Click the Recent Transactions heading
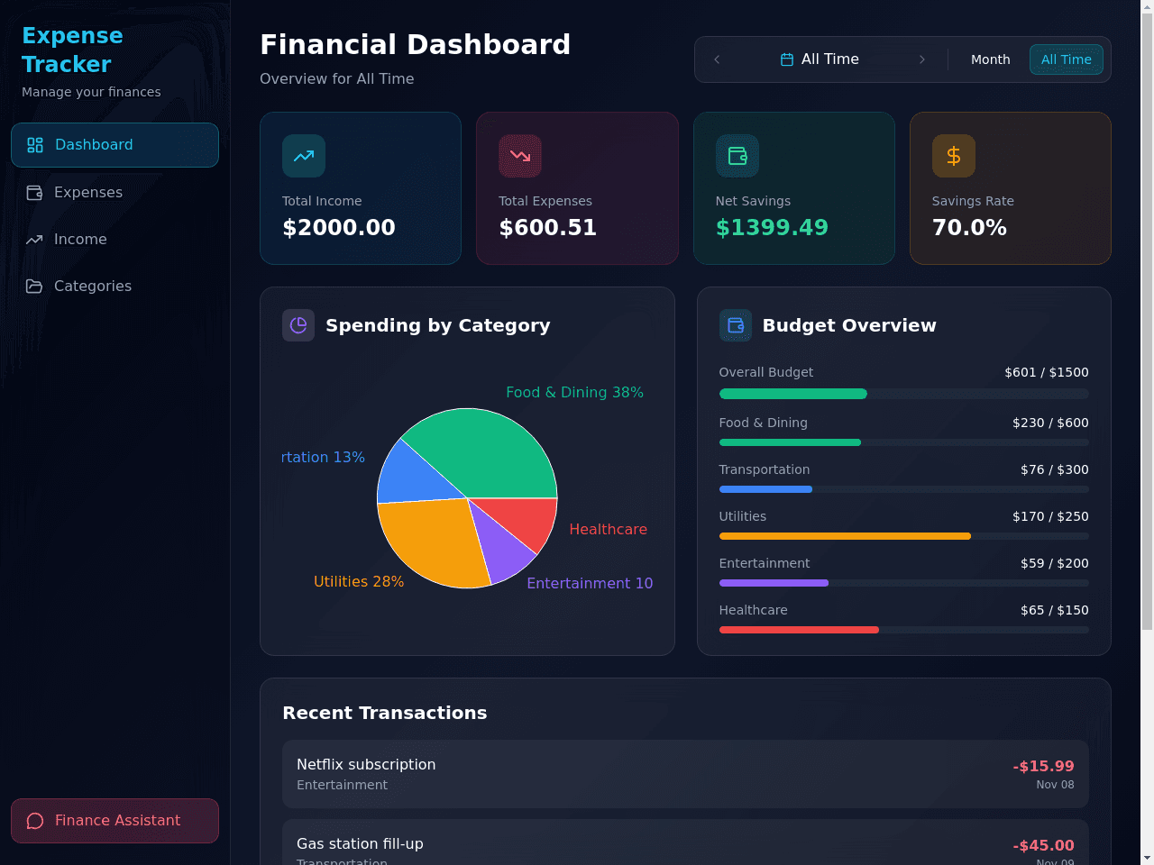This screenshot has height=865, width=1154. (x=385, y=713)
